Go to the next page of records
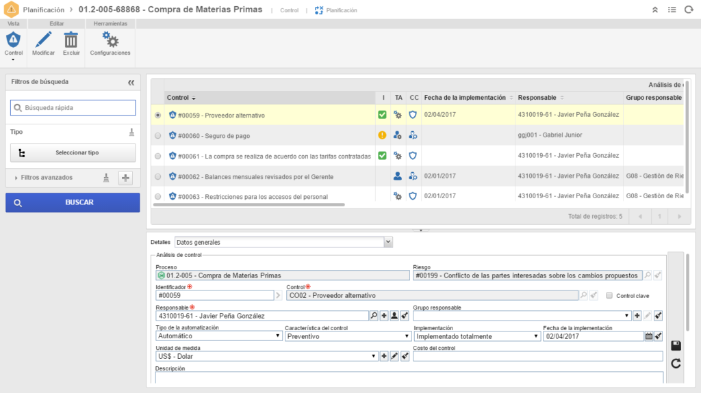Image resolution: width=701 pixels, height=393 pixels. click(x=679, y=217)
